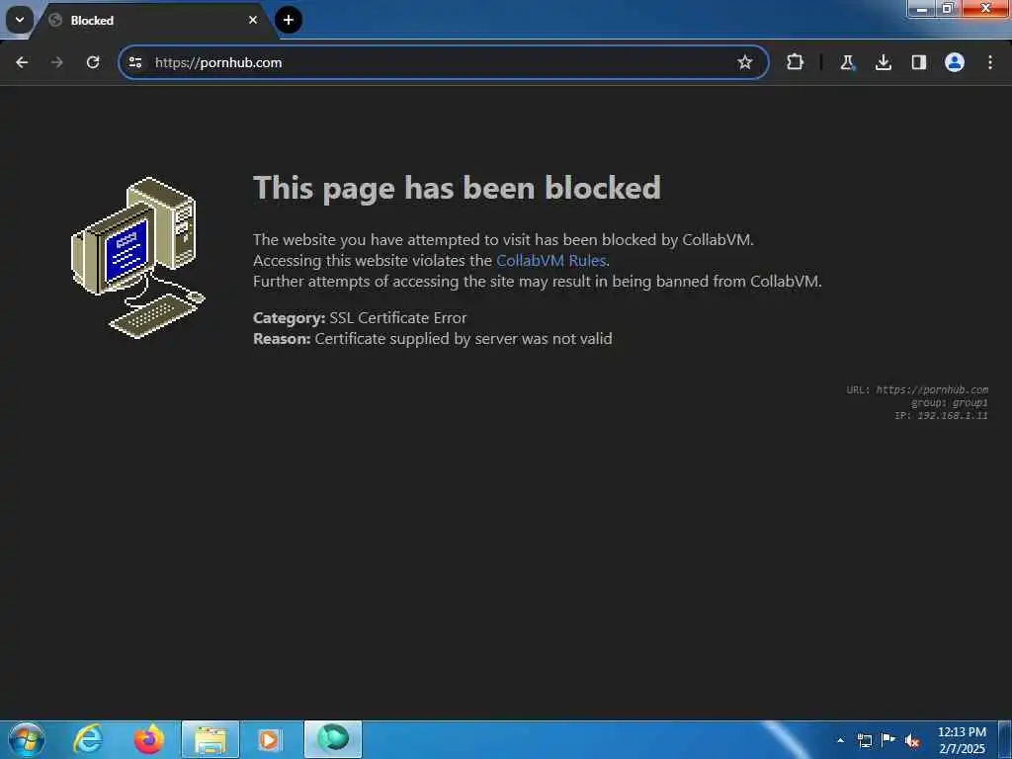Screen dimensions: 1012x759
Task: Restore down the browser window
Action: pos(948,8)
